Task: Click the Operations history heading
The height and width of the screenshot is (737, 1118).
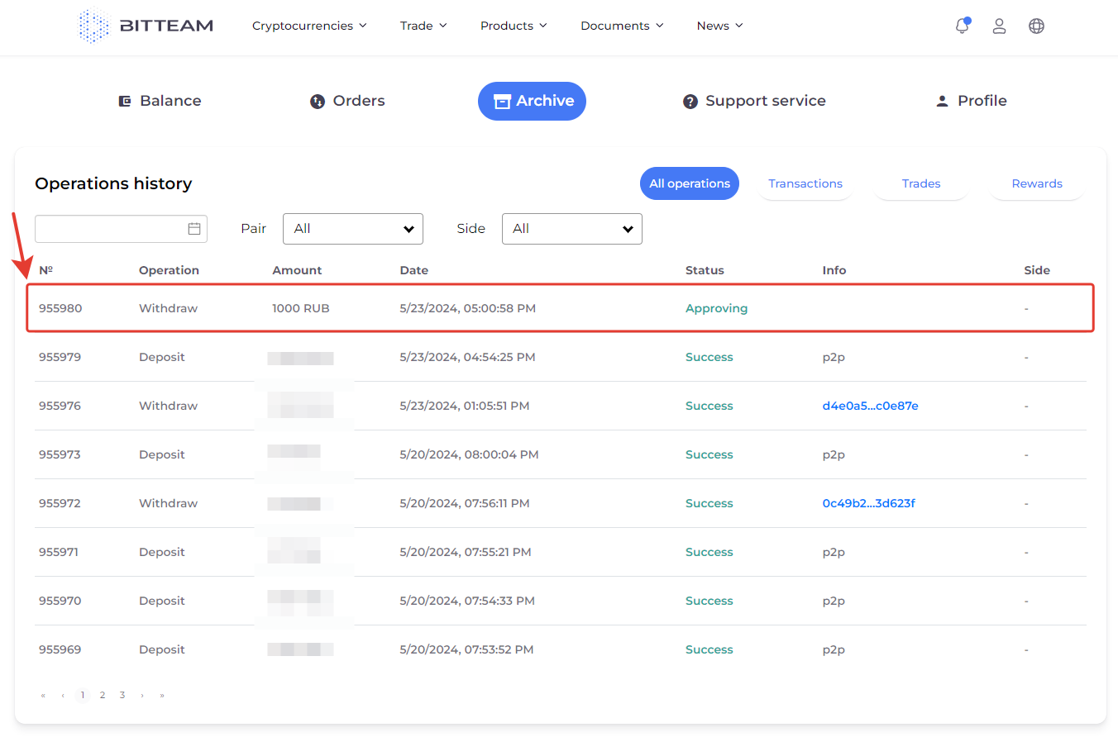Action: click(113, 183)
